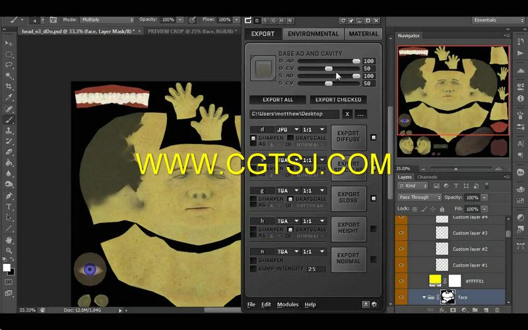This screenshot has height=330, width=528.
Task: Click the lock all icon in Layers
Action: coord(442,209)
